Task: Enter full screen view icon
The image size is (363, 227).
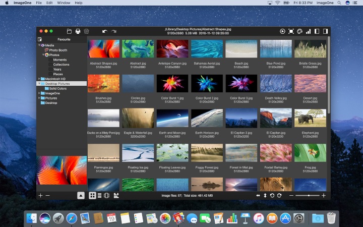Action: click(291, 31)
